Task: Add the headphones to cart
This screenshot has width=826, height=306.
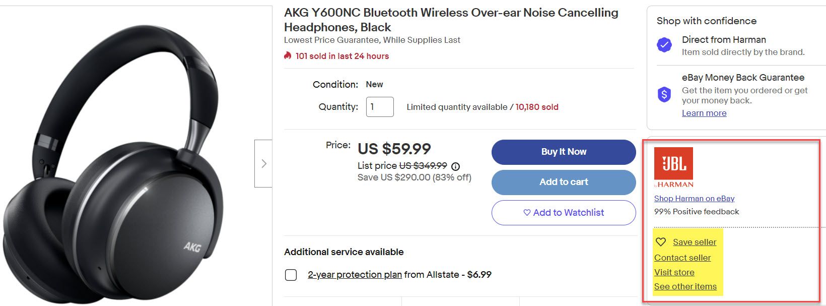Action: [x=563, y=182]
